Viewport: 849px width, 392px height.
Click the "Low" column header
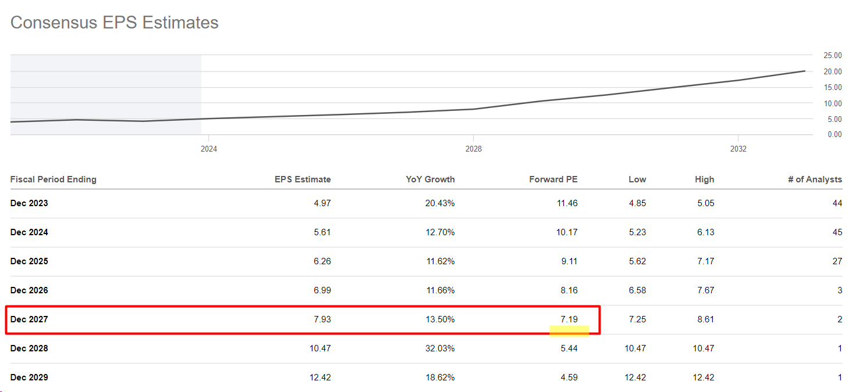point(637,179)
